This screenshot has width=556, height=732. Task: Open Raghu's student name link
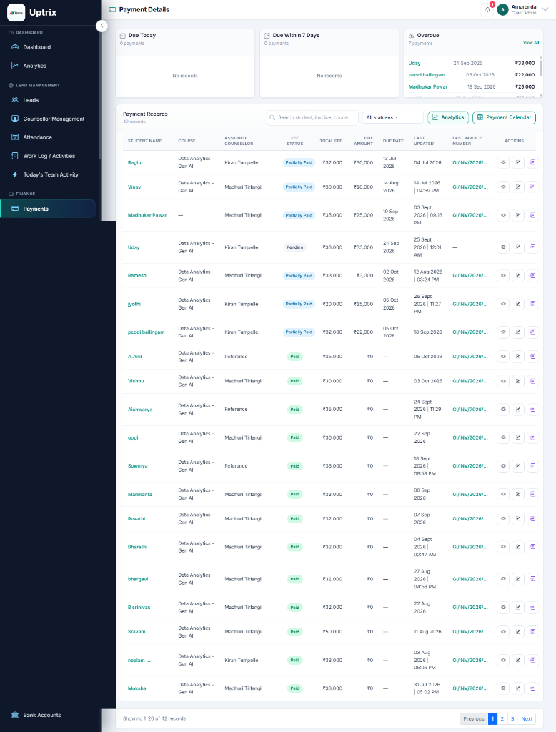(135, 162)
